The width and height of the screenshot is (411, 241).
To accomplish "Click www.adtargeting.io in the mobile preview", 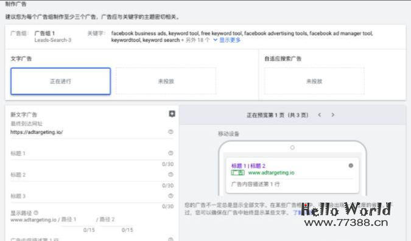I will pyautogui.click(x=272, y=173).
